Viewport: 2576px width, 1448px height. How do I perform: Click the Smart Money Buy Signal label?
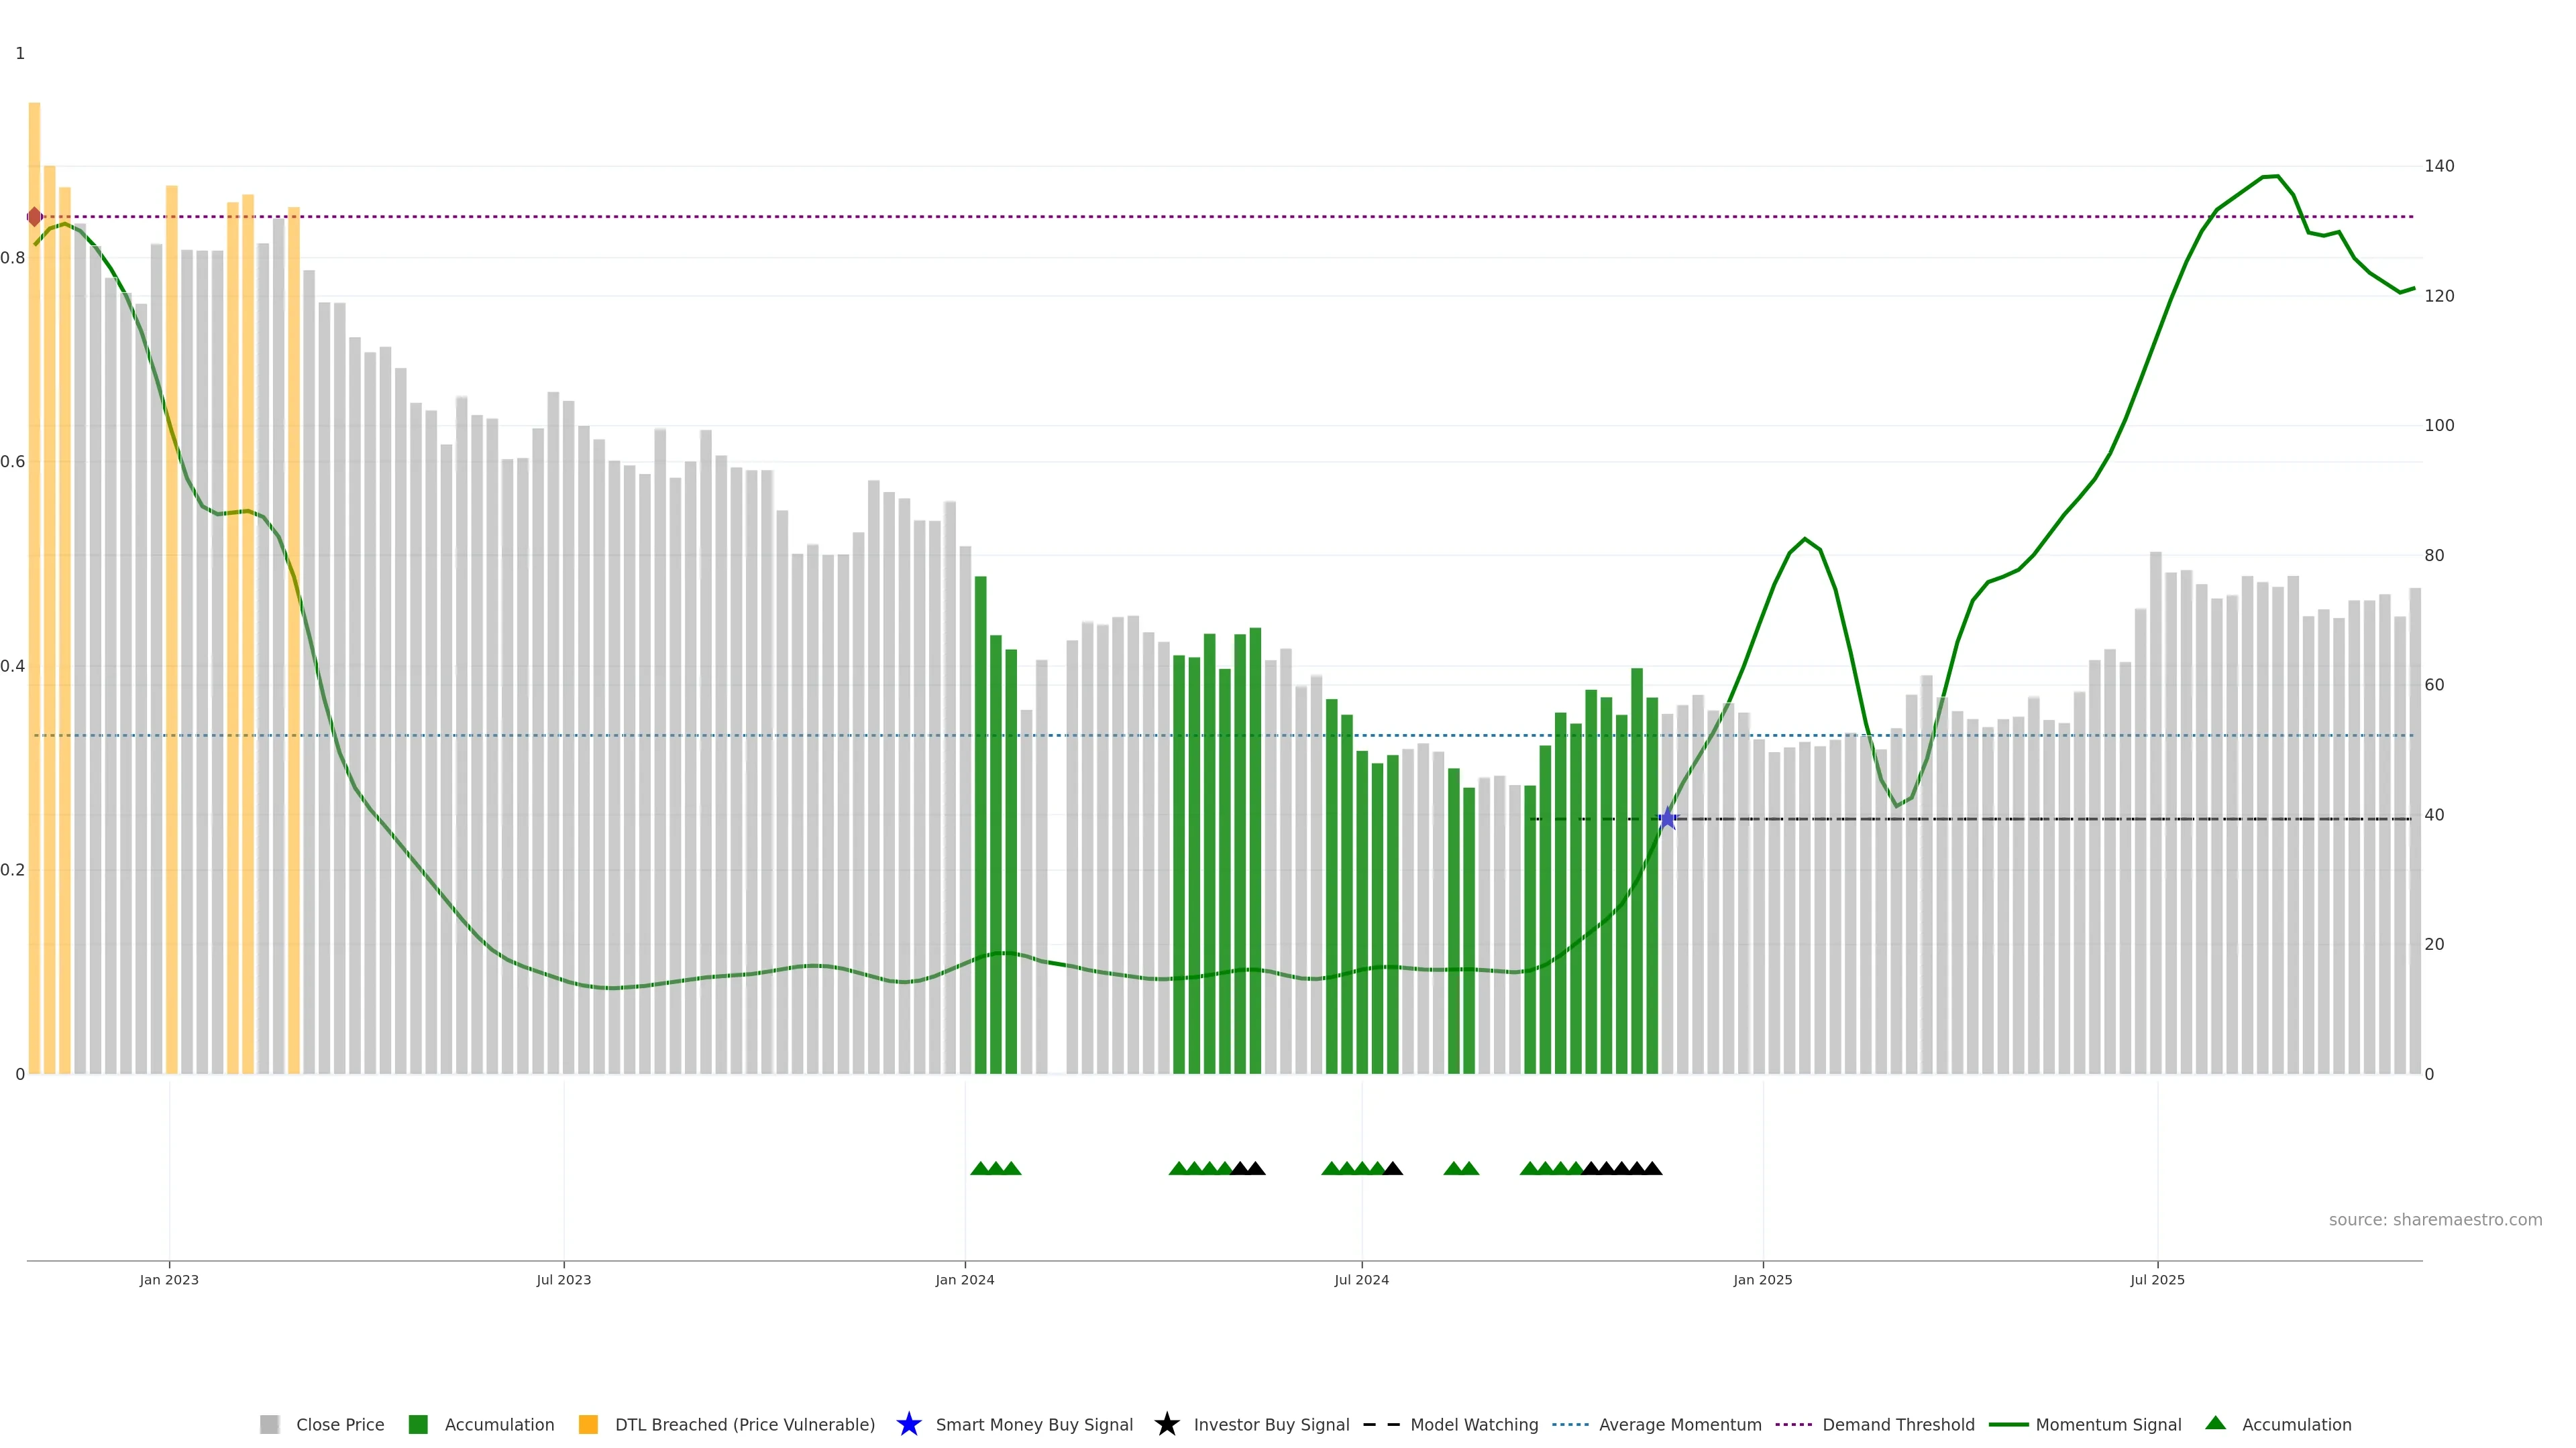pos(1034,1424)
